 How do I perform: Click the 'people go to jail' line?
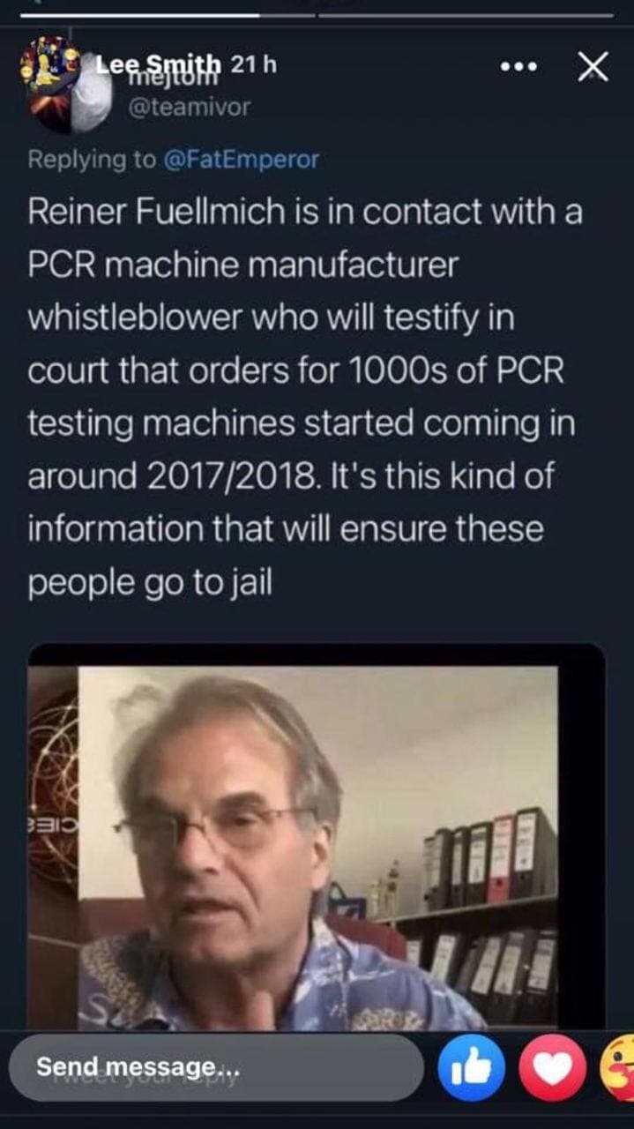pyautogui.click(x=150, y=584)
